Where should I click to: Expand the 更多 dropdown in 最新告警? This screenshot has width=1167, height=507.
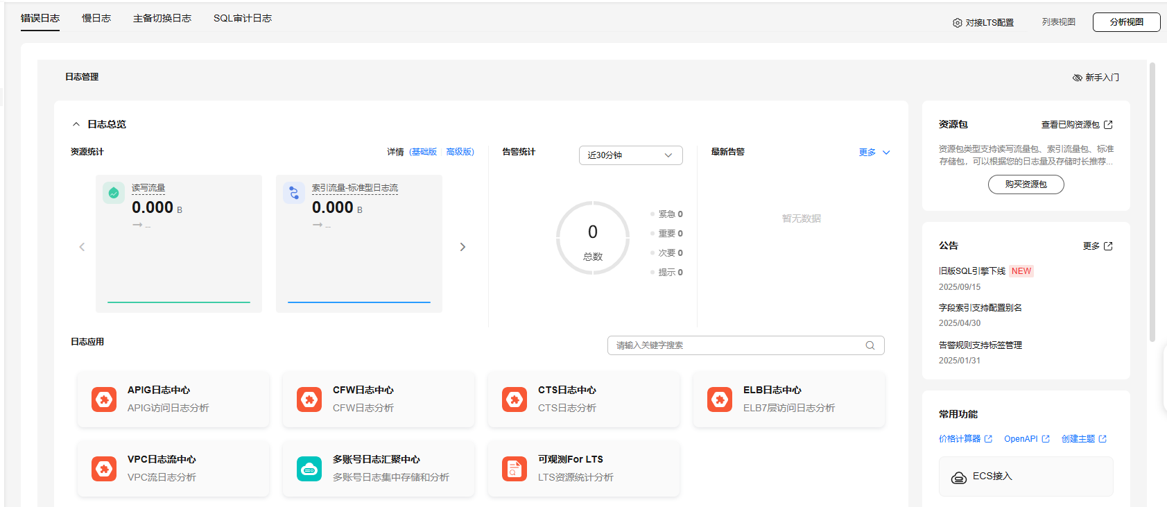tap(874, 153)
